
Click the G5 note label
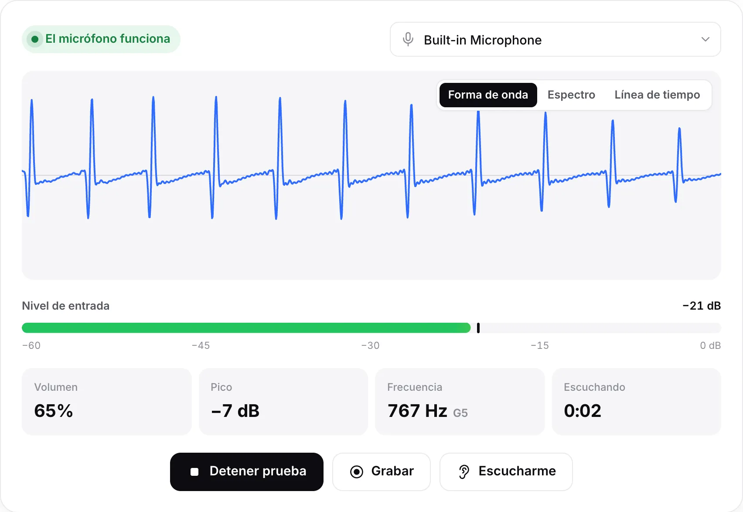(x=460, y=413)
